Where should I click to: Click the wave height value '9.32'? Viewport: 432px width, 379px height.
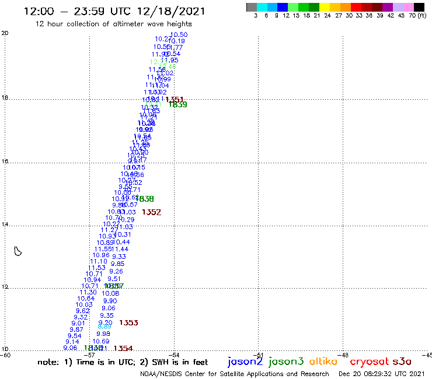click(81, 317)
